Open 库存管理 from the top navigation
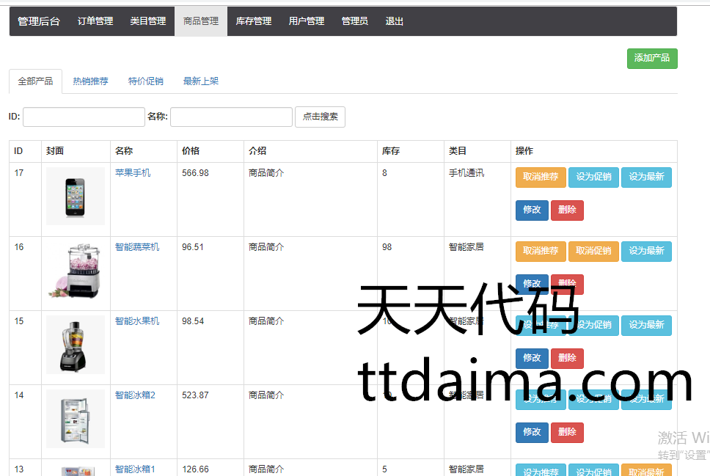This screenshot has height=476, width=710. (253, 21)
